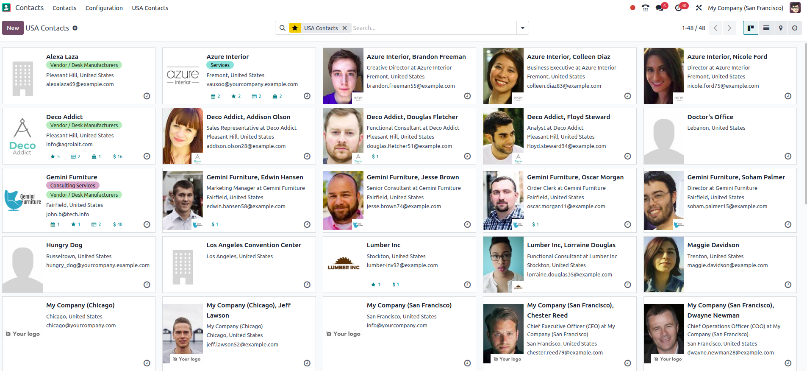Viewport: 807px width, 371px height.
Task: Click Vendor / Desk Manufacturers tag on Alexa Laza
Action: [x=84, y=65]
